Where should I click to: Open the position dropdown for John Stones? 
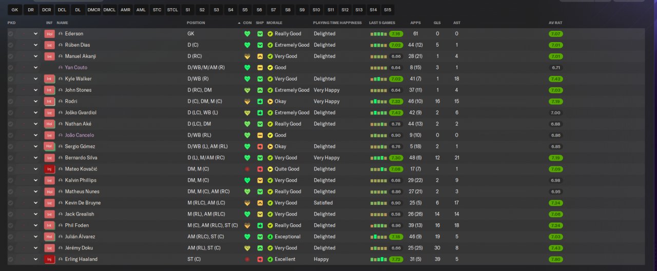[x=36, y=90]
